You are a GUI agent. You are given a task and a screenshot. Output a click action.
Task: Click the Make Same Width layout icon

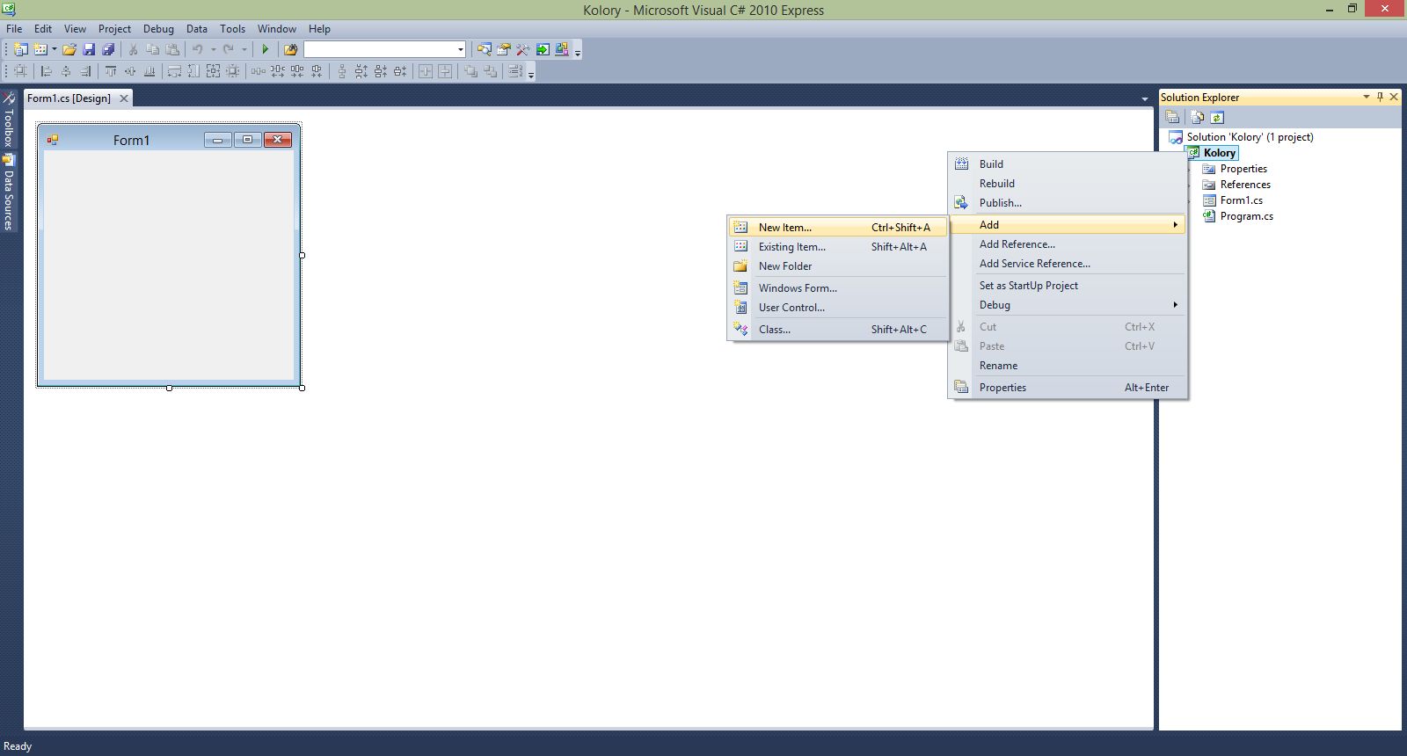(174, 71)
